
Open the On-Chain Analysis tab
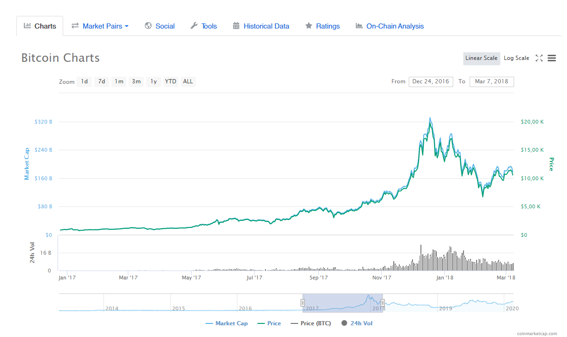click(x=390, y=26)
